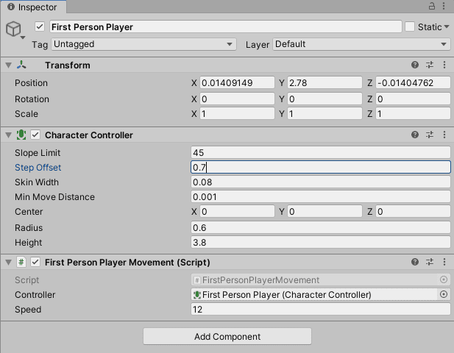
Task: Open Character Controller more options menu
Action: pos(444,135)
